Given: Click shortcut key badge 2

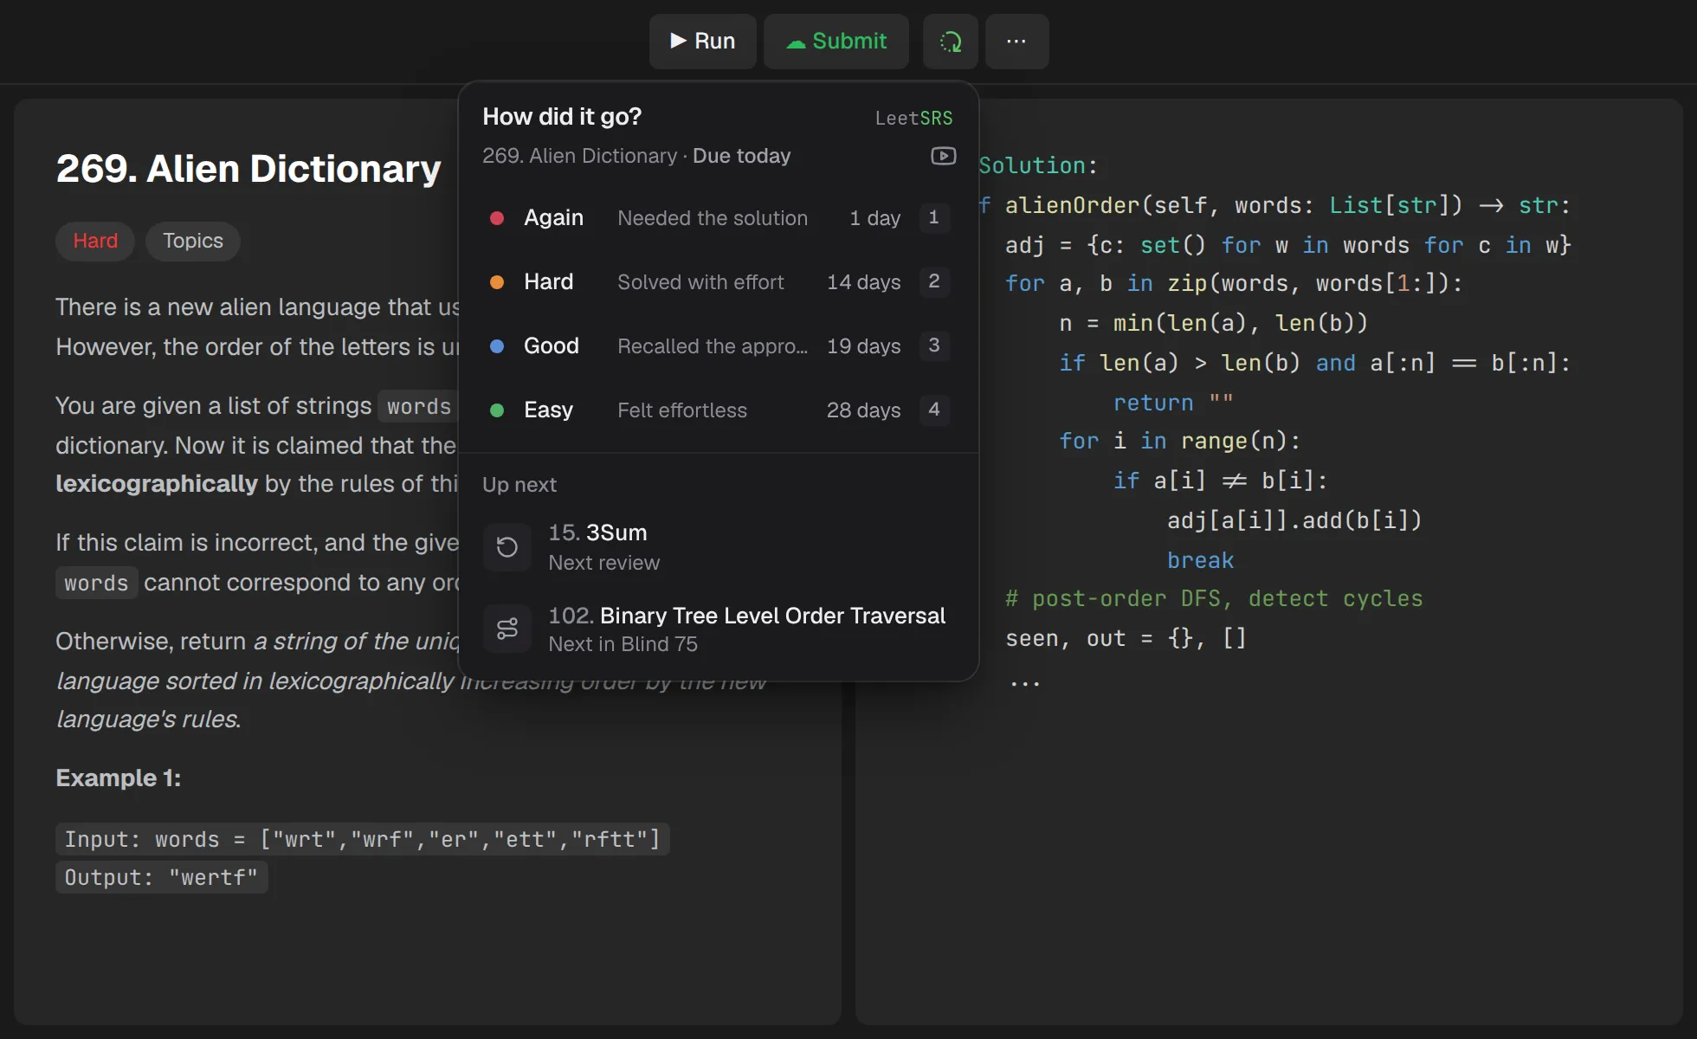Looking at the screenshot, I should point(933,281).
